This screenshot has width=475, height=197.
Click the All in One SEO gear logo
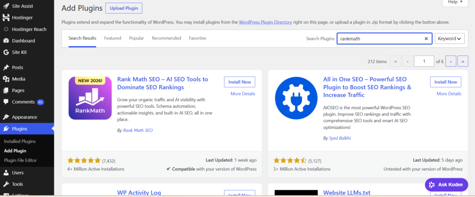(296, 98)
